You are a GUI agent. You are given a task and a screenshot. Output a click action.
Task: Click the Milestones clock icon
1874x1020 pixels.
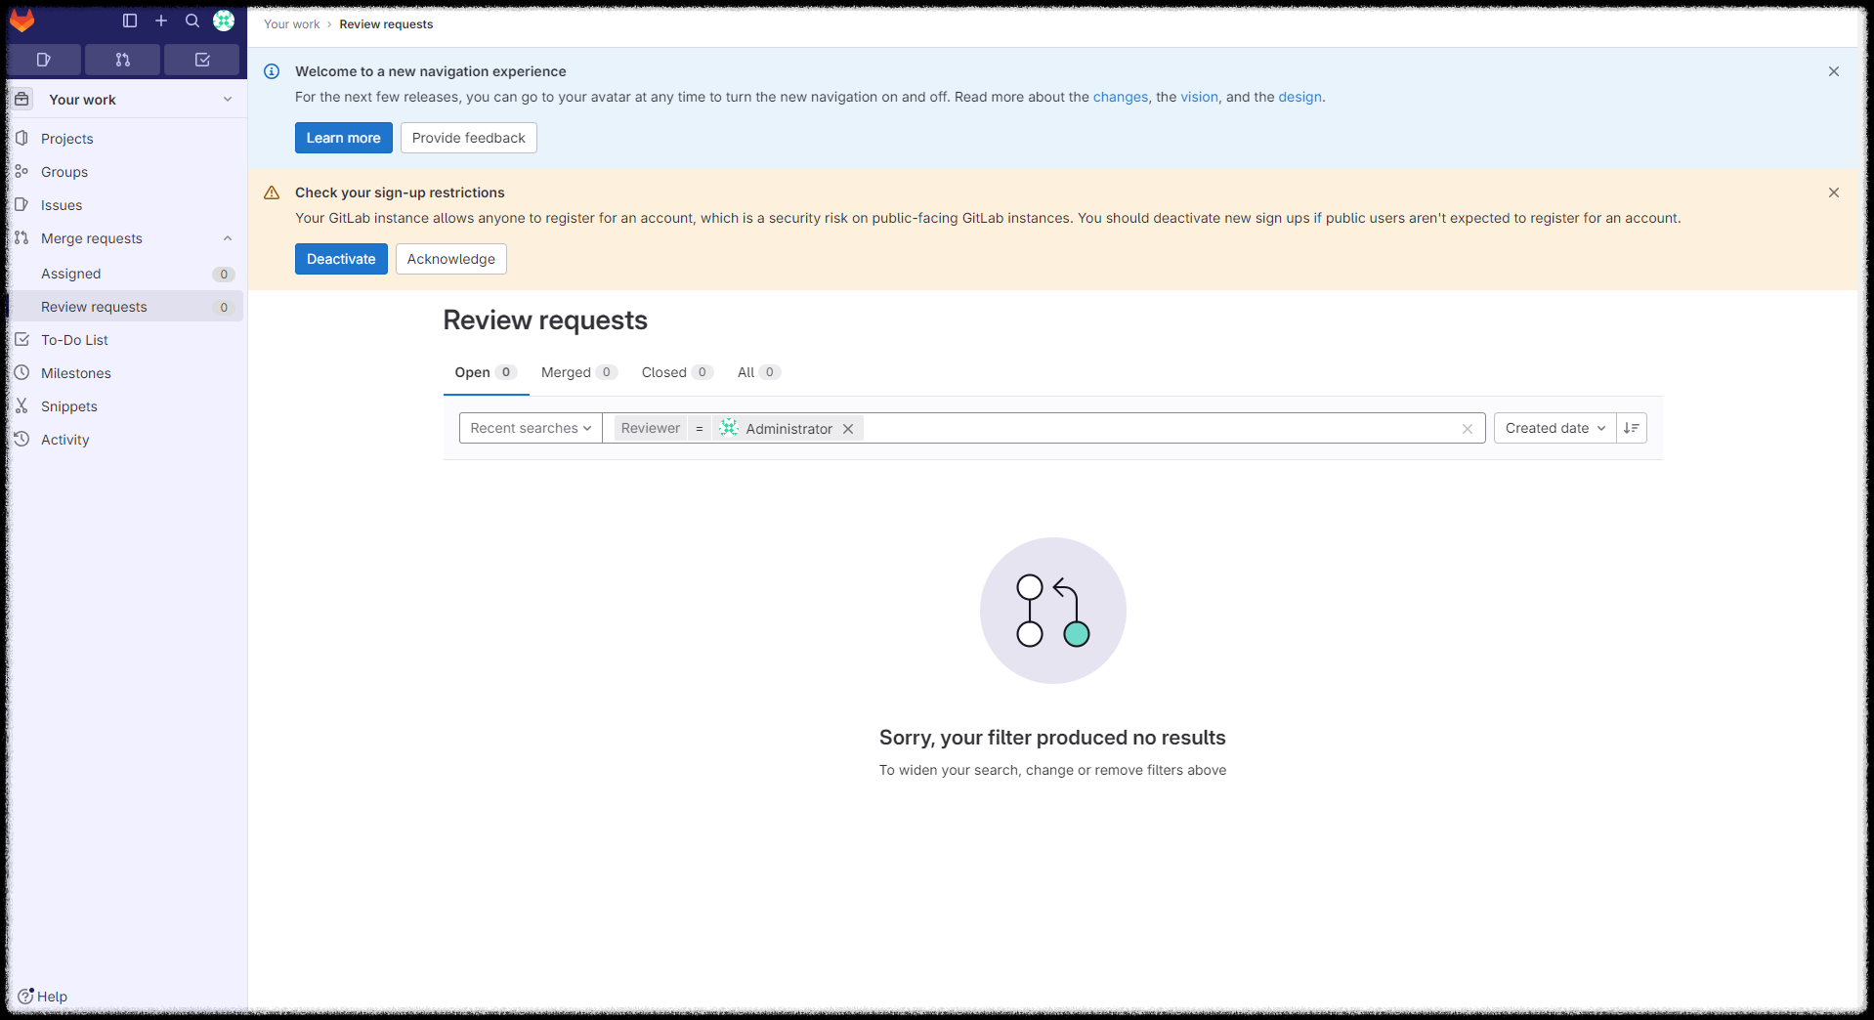click(x=21, y=372)
